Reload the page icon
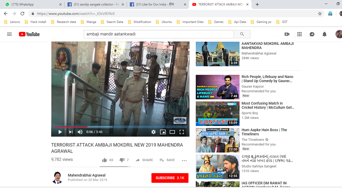342x188 pixels. 22,14
